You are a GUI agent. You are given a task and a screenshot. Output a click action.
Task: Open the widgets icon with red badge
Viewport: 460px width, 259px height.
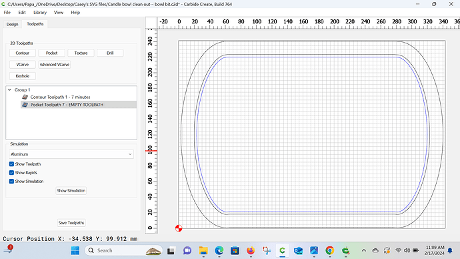(x=8, y=250)
